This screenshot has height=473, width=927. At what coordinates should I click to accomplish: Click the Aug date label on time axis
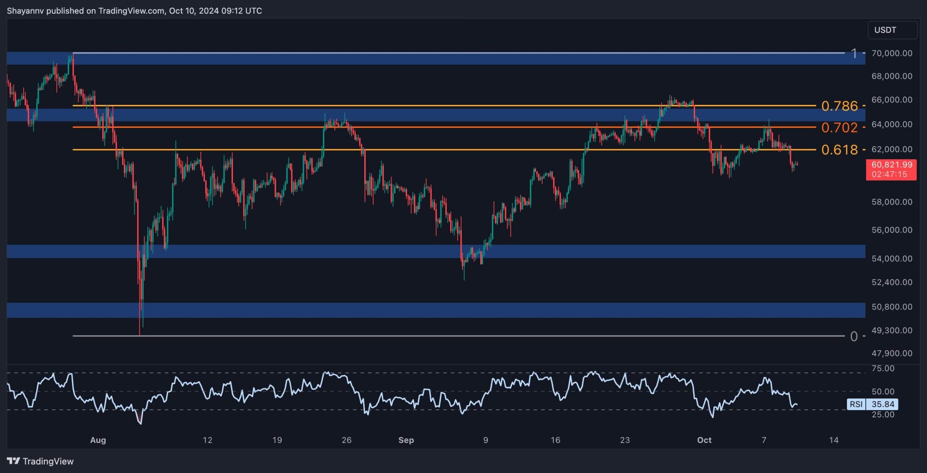[x=98, y=440]
